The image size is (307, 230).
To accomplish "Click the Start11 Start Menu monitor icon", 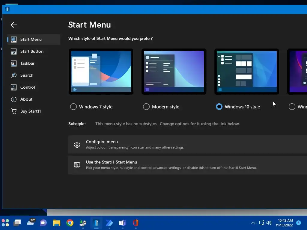I will 77,165.
